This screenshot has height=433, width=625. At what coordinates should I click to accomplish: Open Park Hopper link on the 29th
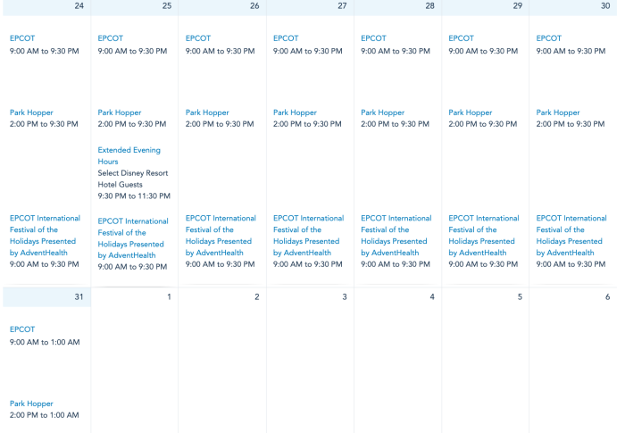click(471, 112)
